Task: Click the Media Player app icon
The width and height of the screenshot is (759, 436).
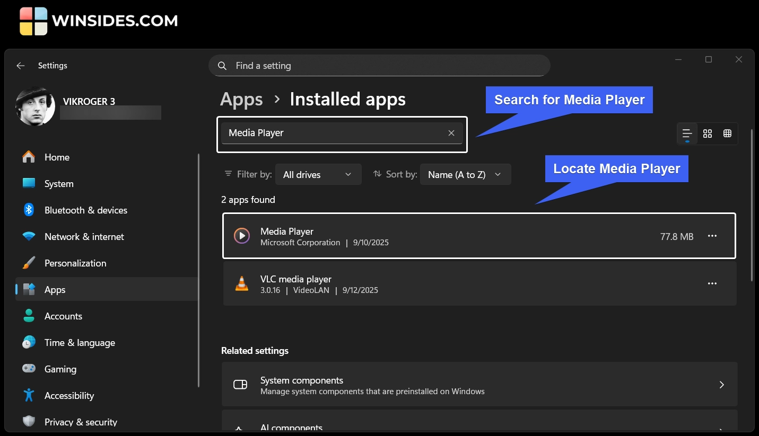Action: (x=242, y=236)
